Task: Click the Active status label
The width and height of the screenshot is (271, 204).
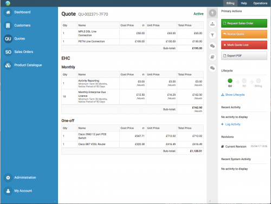Action: click(198, 14)
